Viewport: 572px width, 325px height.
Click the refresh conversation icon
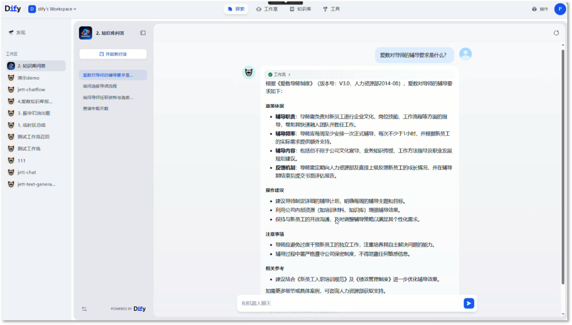point(556,33)
